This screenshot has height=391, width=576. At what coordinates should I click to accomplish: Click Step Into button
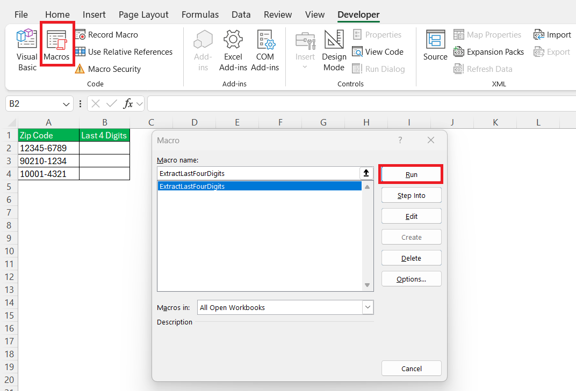click(411, 195)
